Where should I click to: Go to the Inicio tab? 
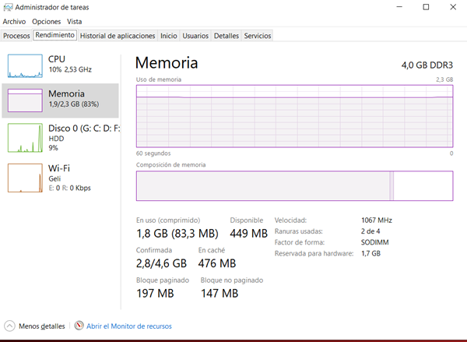click(x=168, y=36)
